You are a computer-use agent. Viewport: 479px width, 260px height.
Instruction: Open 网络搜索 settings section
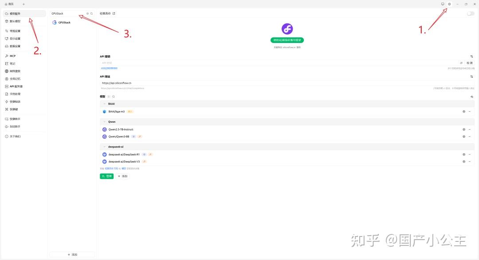click(x=24, y=71)
